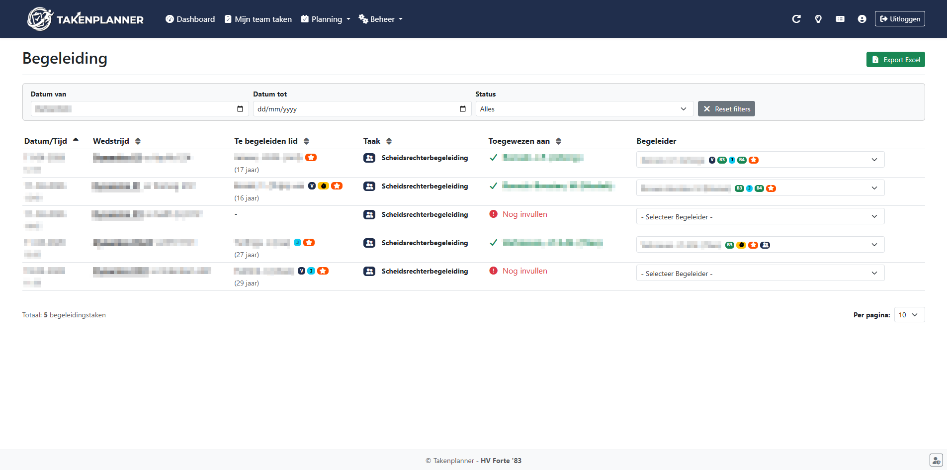
Task: Click the refresh icon in the navbar
Action: 796,19
